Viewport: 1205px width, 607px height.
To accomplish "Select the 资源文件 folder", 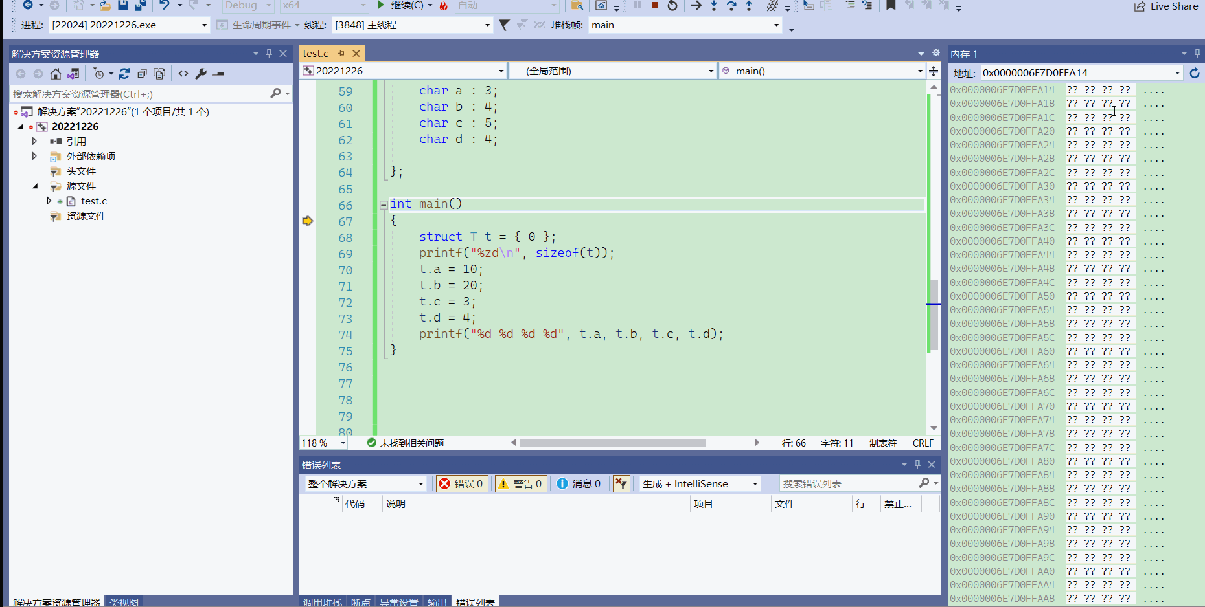I will point(86,216).
